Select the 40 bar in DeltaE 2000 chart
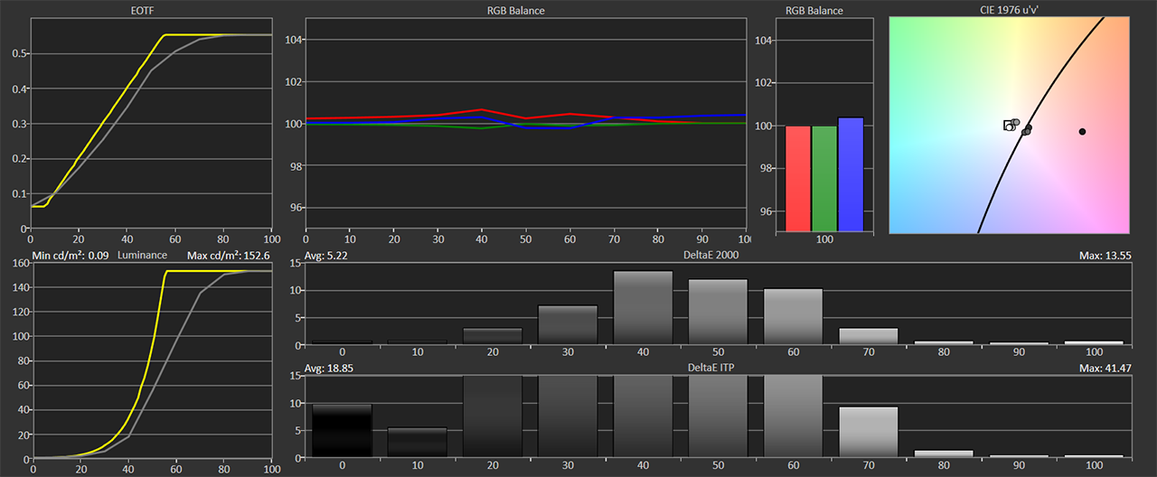The image size is (1157, 477). point(643,308)
